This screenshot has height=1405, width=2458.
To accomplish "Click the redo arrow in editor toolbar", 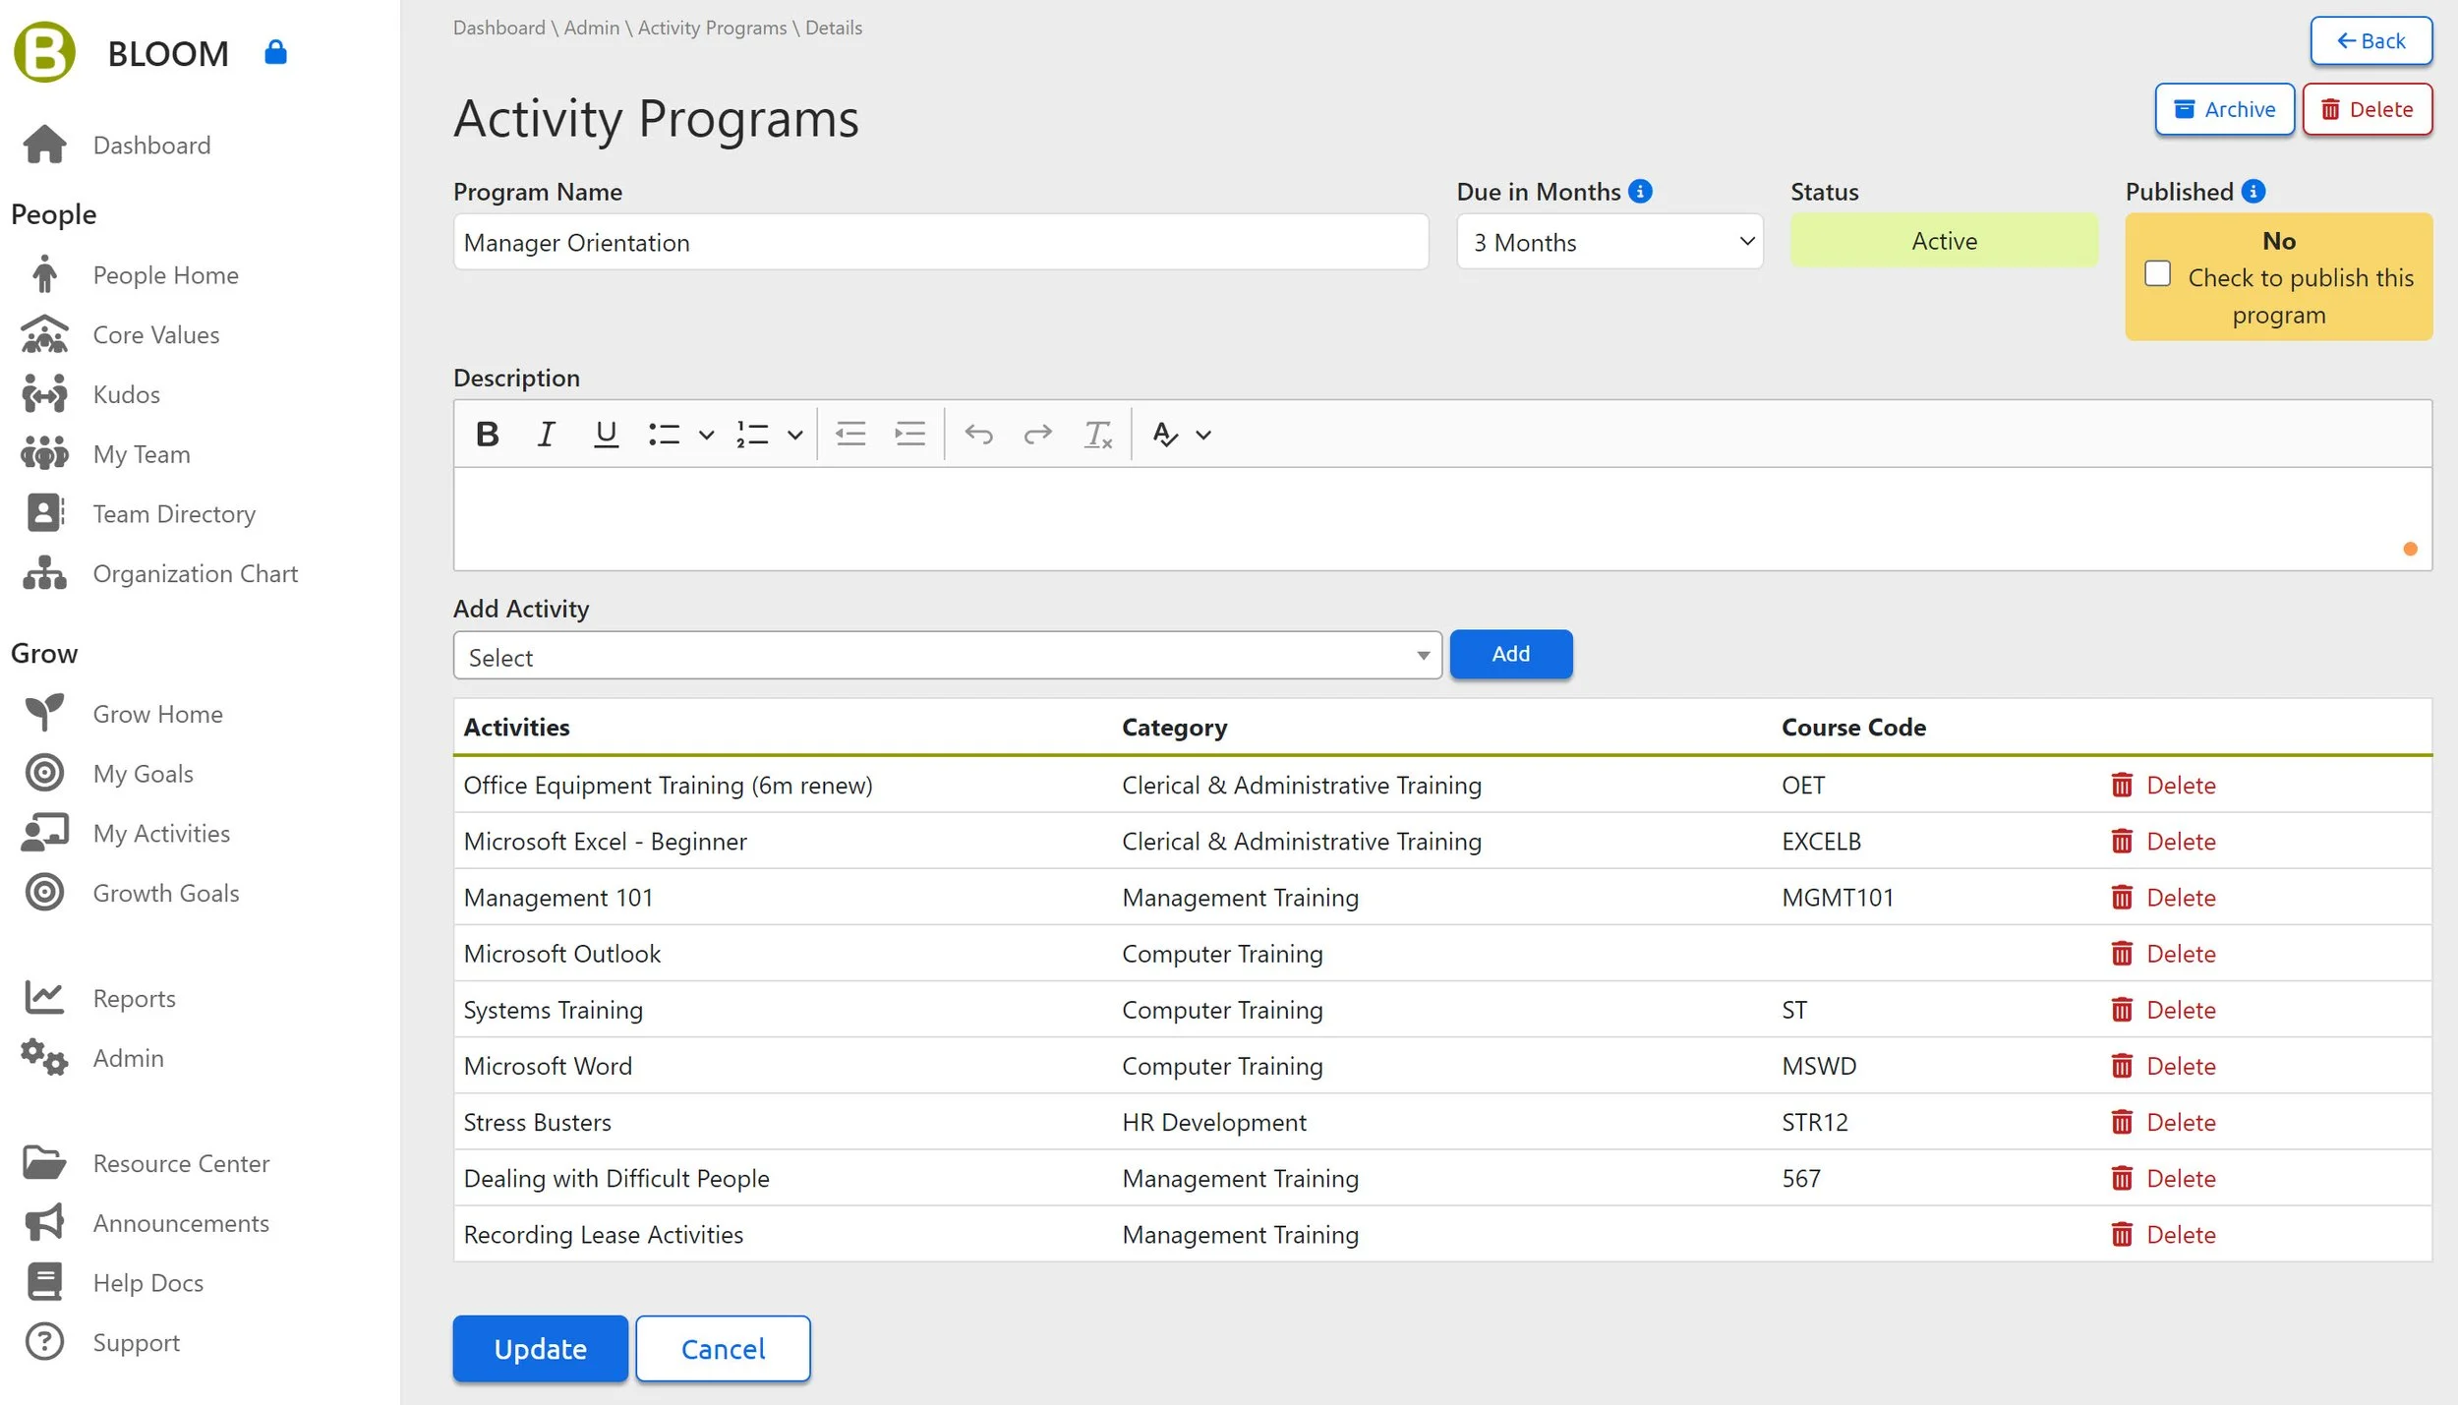I will point(1037,434).
